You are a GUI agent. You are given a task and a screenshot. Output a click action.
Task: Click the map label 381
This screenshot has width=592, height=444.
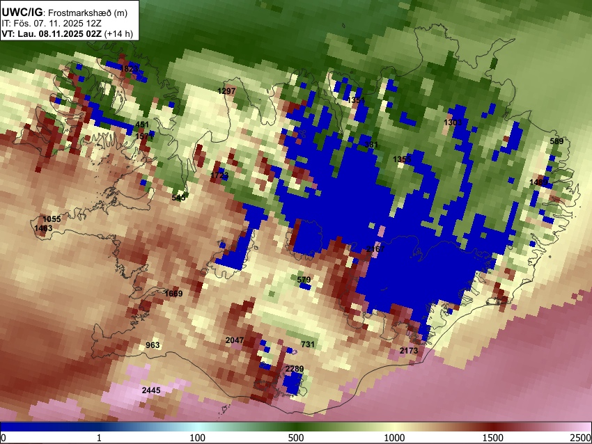pos(371,145)
